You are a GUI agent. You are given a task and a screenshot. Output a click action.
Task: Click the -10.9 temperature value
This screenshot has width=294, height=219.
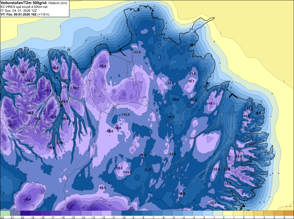(193, 100)
